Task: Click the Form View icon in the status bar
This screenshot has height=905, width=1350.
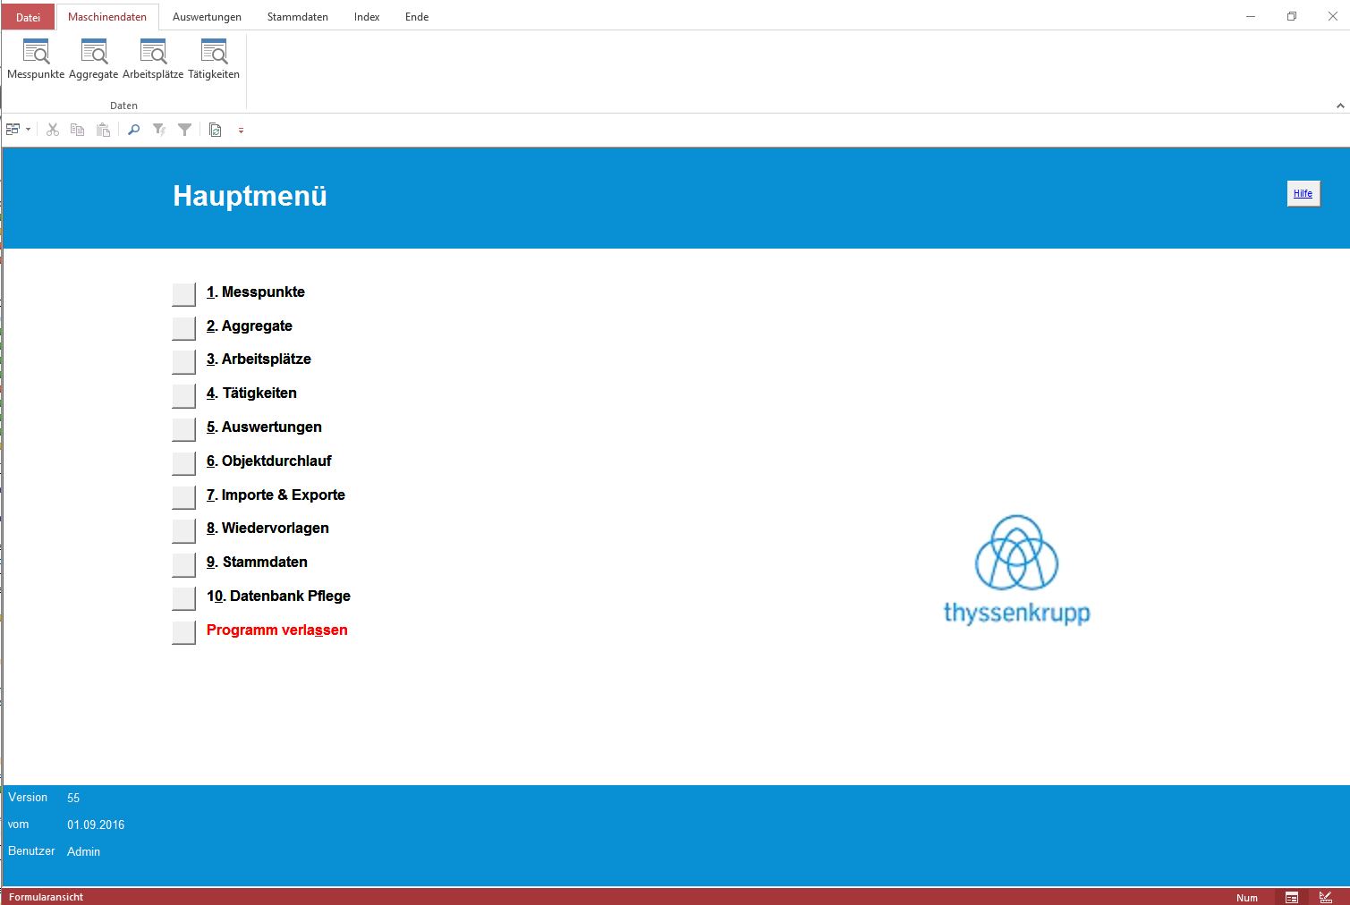Action: pyautogui.click(x=1292, y=897)
